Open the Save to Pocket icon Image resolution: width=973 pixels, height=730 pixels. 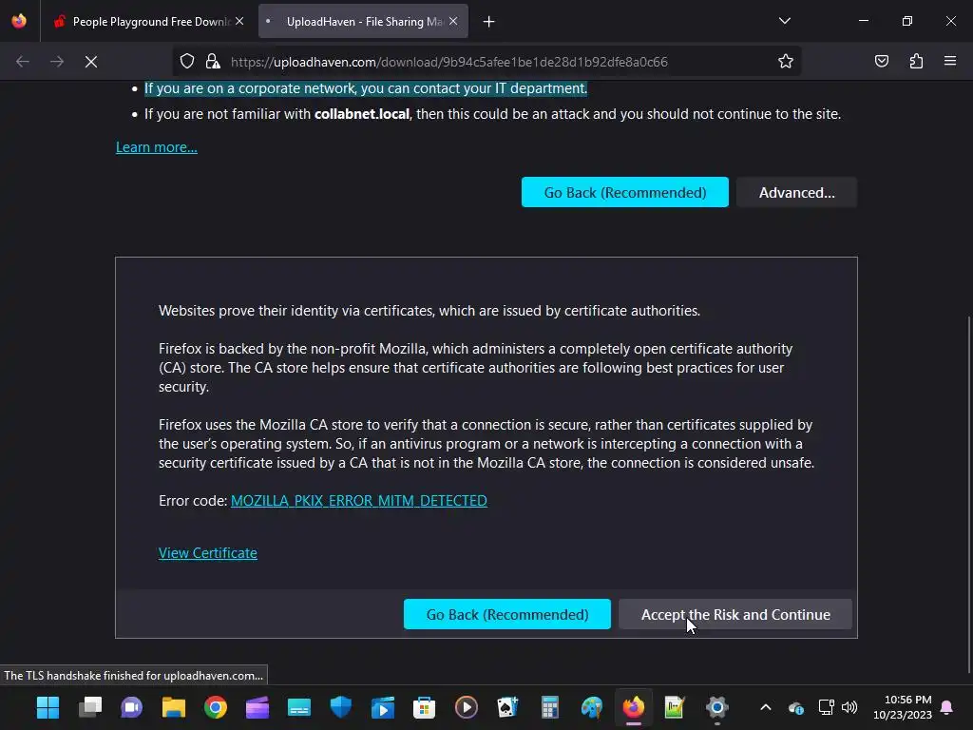(x=881, y=62)
